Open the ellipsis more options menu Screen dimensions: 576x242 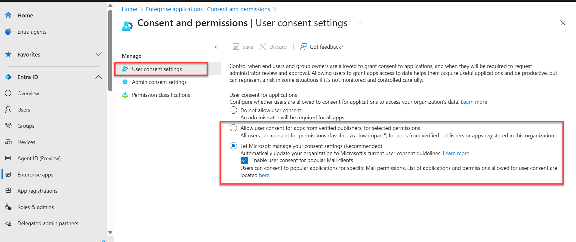coord(360,23)
